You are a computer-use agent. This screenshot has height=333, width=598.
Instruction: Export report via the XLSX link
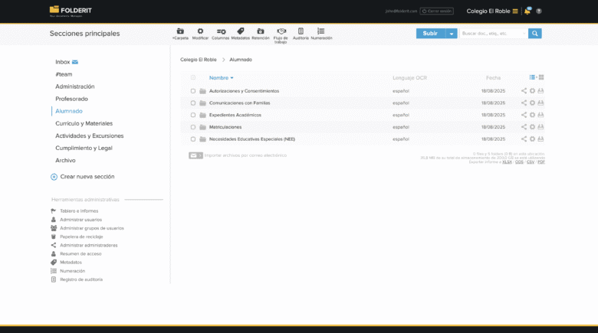tap(507, 162)
